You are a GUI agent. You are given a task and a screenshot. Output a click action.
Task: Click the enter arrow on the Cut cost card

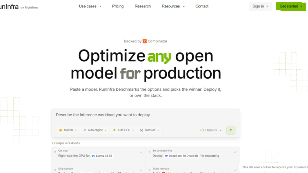[x=141, y=152]
